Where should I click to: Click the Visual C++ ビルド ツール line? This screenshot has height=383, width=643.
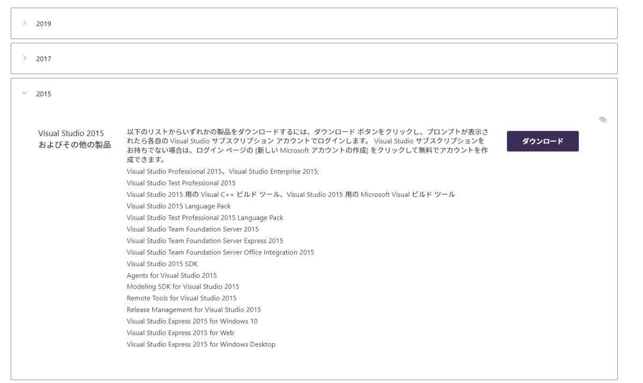(x=291, y=194)
